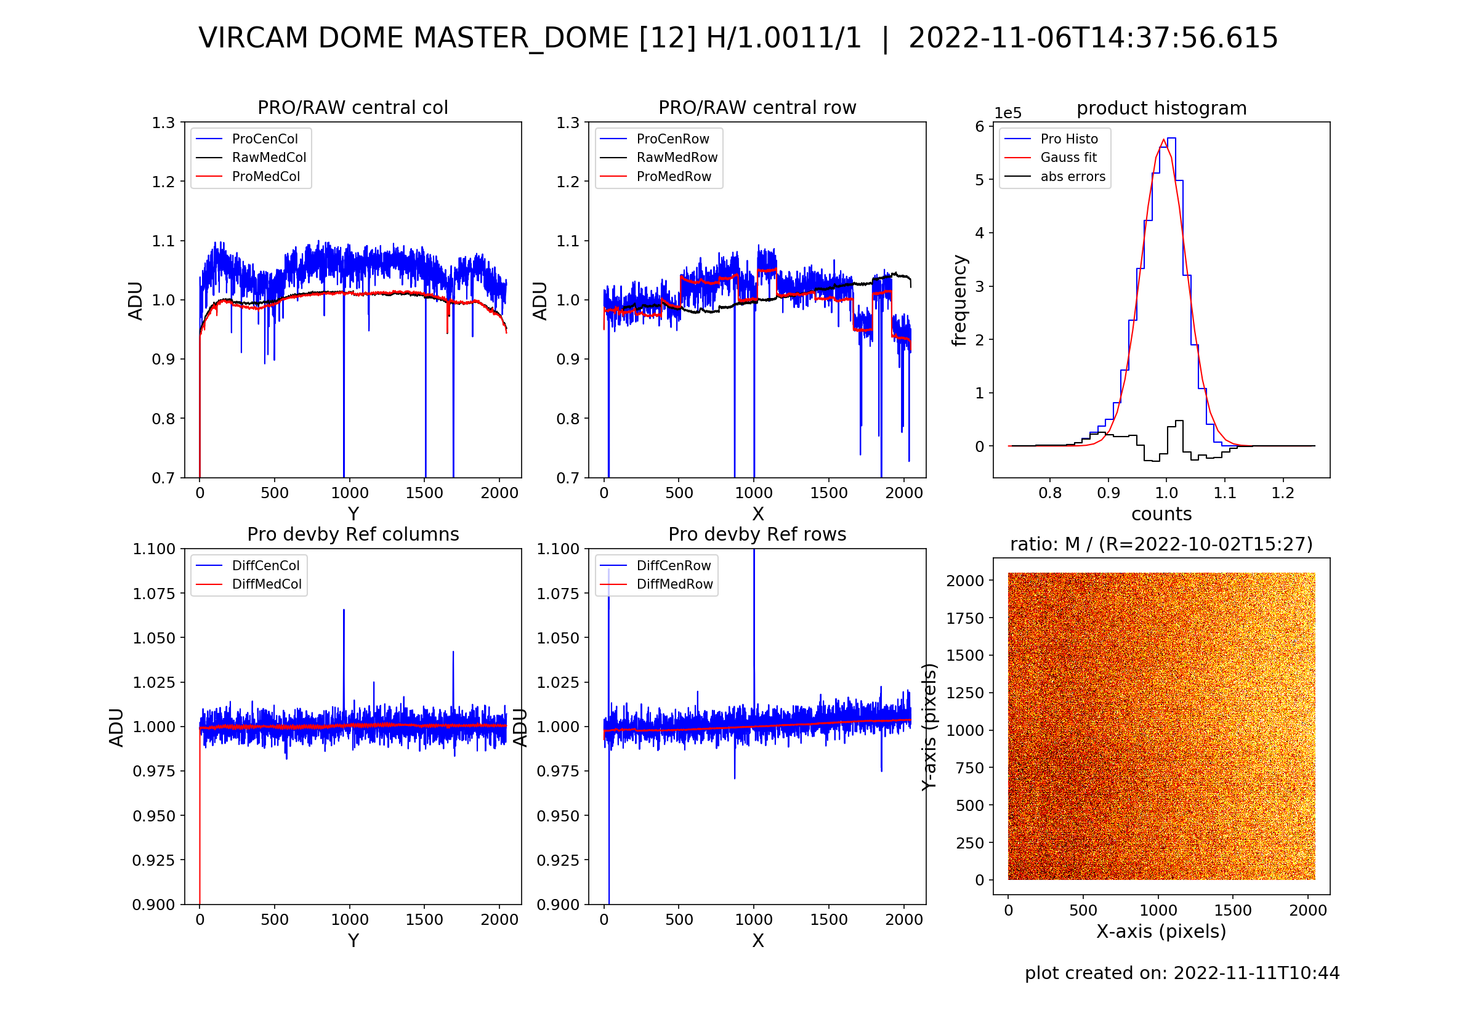This screenshot has width=1478, height=1016.
Task: Click the DiffCenRow legend label
Action: coord(674,565)
